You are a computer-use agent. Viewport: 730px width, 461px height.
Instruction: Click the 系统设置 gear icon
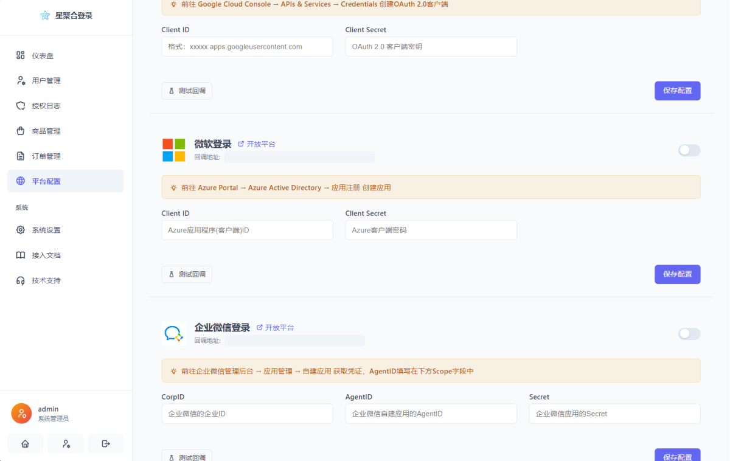(21, 230)
